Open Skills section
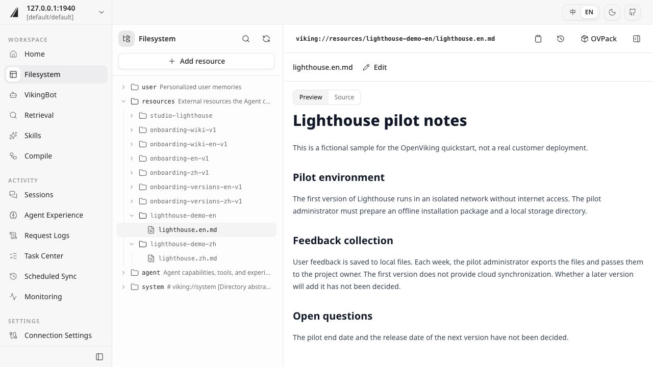Image resolution: width=653 pixels, height=367 pixels. 56,136
